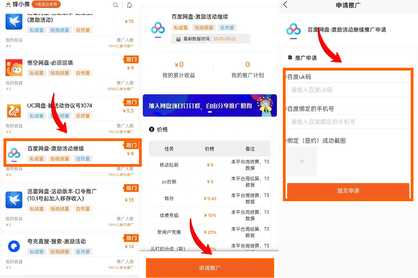Screen dimensions: 418x278
Task: Tap the 自然量 tag on 夸克直搜 card
Action: [83, 252]
